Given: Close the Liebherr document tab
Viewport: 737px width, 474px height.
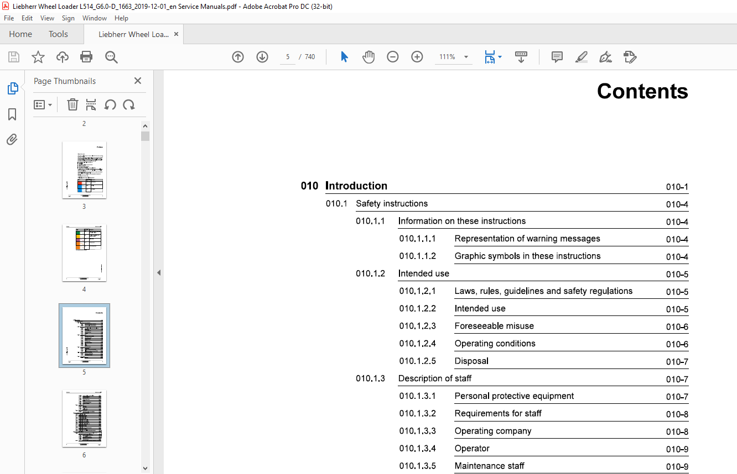Looking at the screenshot, I should coord(176,34).
